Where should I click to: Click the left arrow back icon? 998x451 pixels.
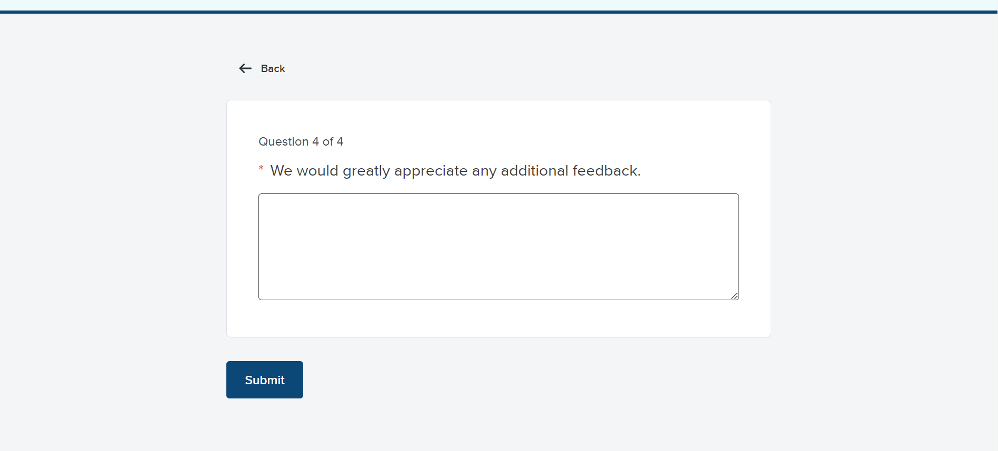(x=245, y=68)
